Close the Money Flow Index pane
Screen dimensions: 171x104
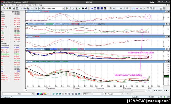pos(168,11)
